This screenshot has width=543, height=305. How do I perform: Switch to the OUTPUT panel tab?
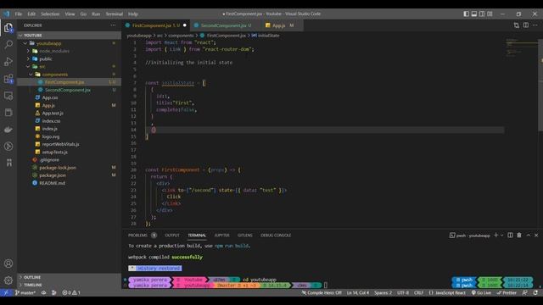click(x=172, y=236)
